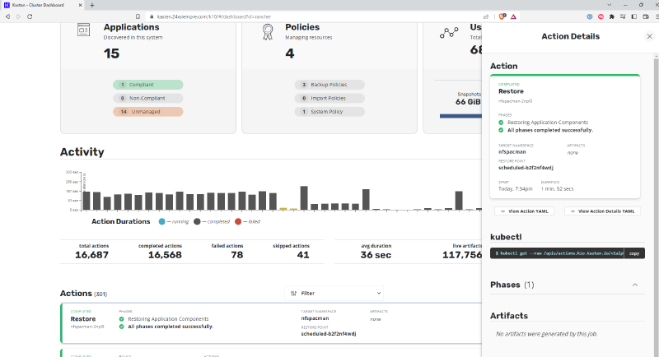This screenshot has width=659, height=357.
Task: Toggle failed actions legend dot
Action: point(238,221)
